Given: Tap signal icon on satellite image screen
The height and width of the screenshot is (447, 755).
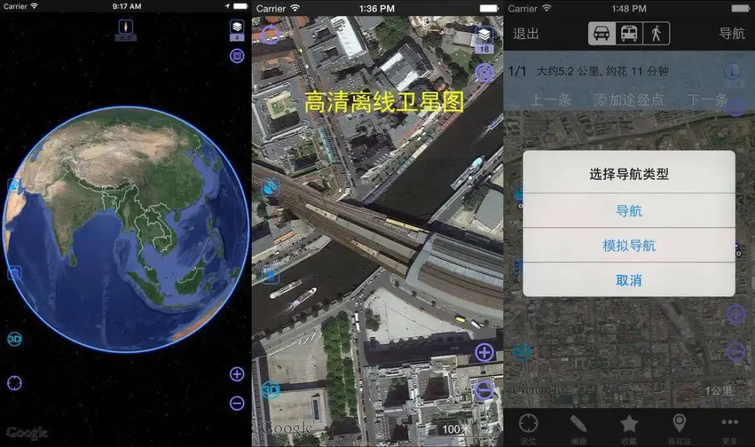Looking at the screenshot, I should [270, 188].
